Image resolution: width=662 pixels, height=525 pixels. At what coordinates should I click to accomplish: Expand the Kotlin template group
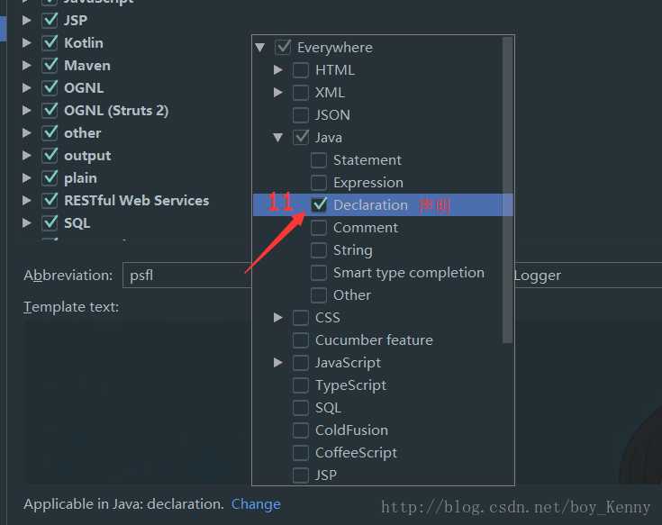[27, 42]
